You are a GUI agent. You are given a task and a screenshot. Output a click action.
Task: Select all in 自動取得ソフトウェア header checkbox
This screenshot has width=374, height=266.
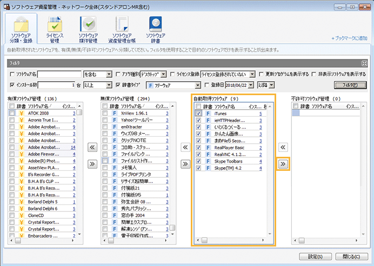[198, 107]
